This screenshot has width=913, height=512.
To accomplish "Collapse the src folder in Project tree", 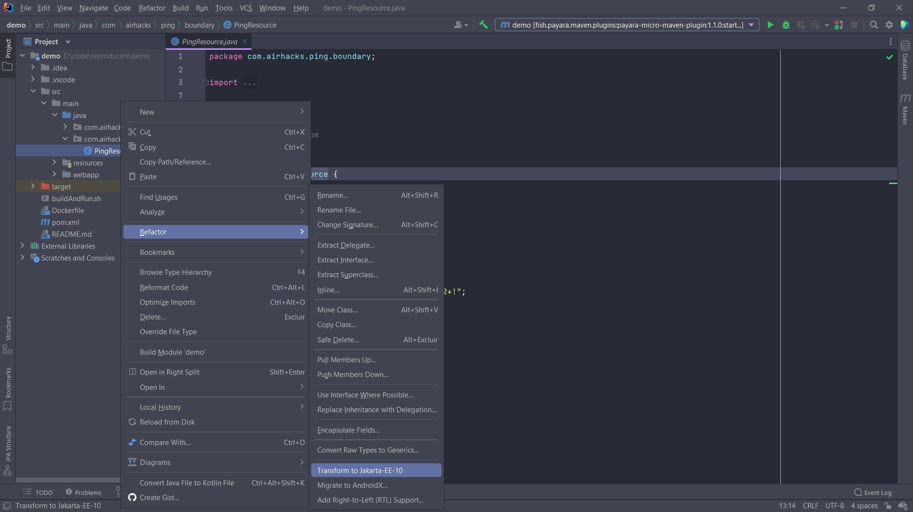I will (33, 91).
